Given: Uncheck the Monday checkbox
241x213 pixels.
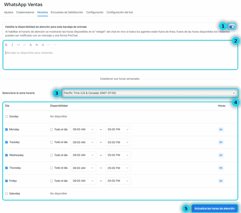Looking at the screenshot, I should coord(6,130).
